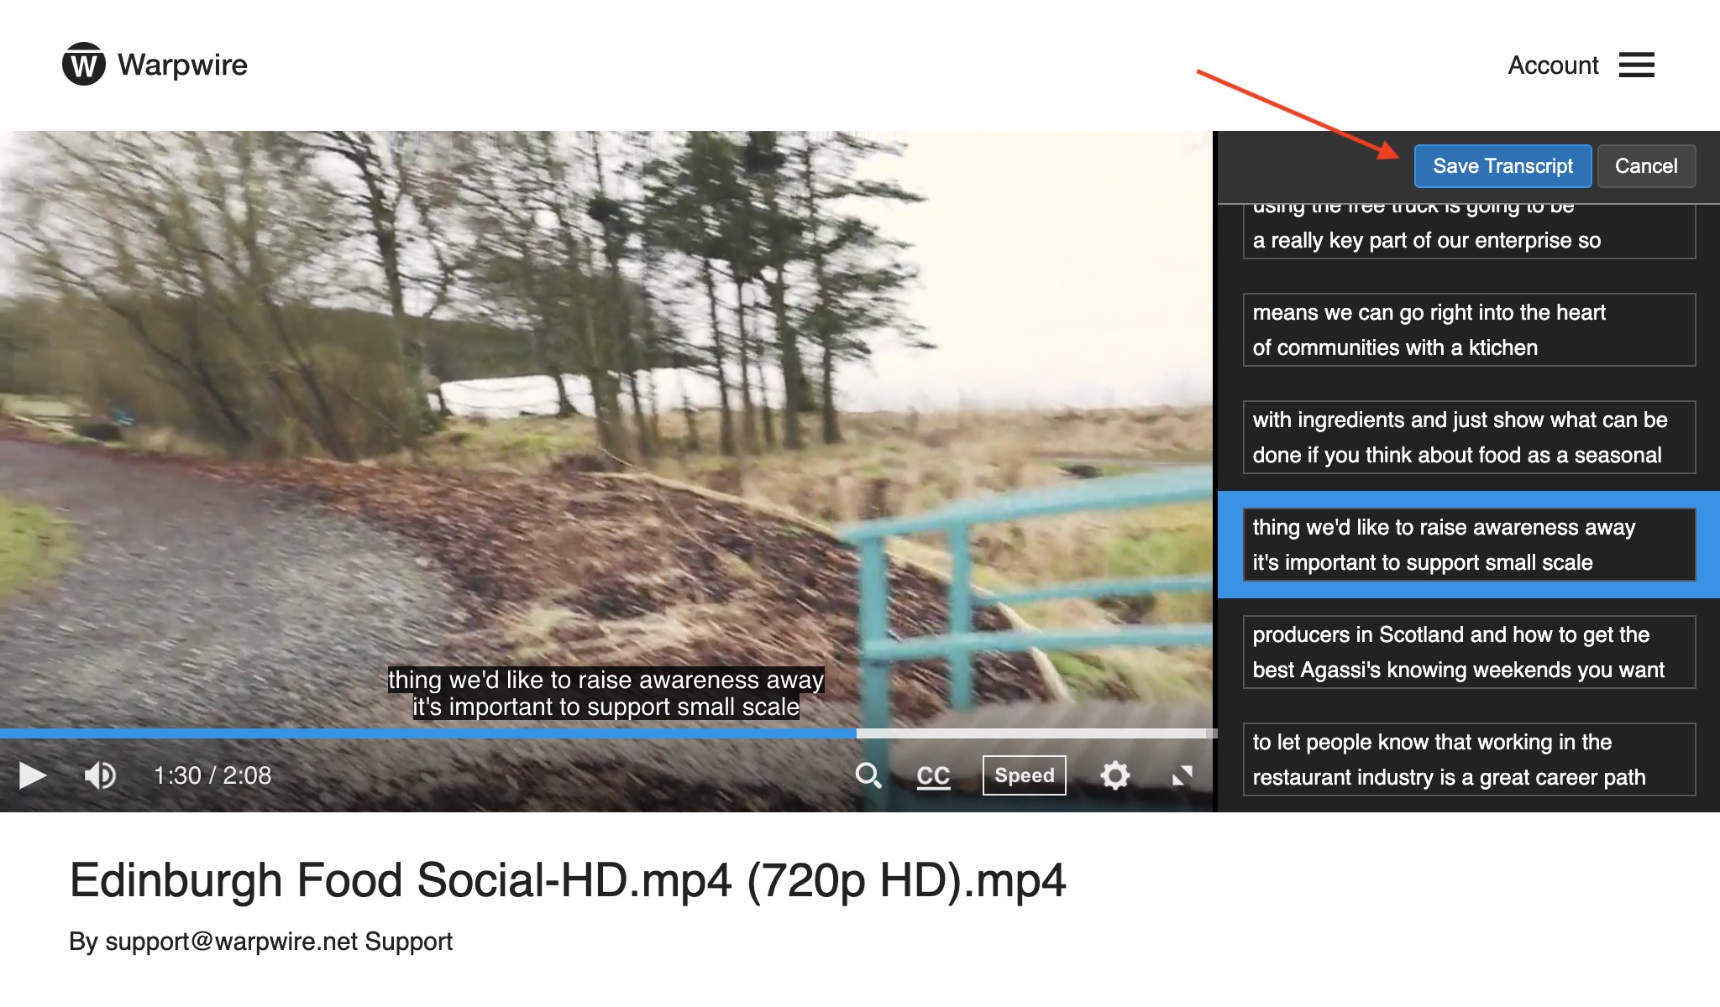Edit the "to let people know" caption
The image size is (1720, 1007).
pos(1468,759)
